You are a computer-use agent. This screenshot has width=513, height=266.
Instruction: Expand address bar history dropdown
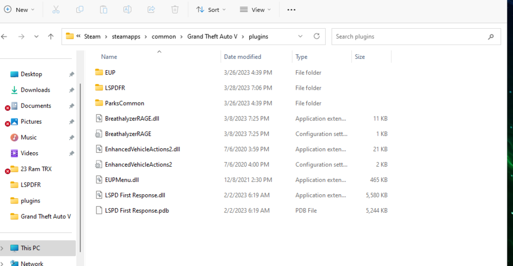pyautogui.click(x=300, y=36)
